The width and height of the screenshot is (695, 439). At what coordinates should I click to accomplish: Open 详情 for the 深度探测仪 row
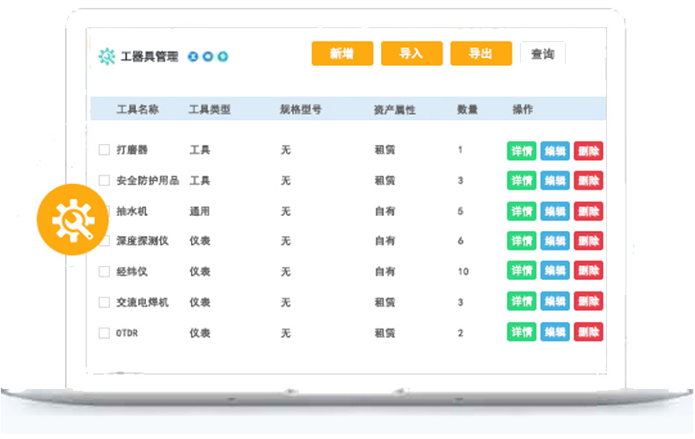point(522,241)
